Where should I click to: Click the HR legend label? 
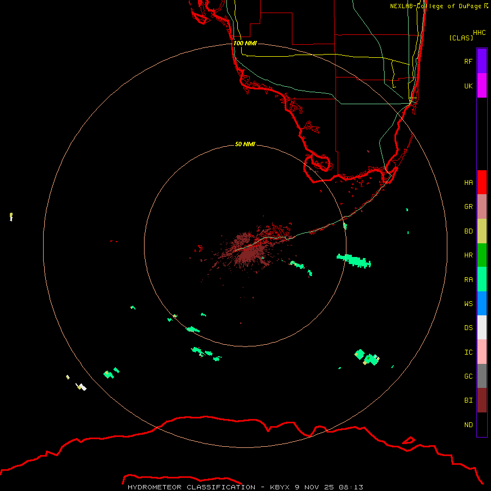pyautogui.click(x=468, y=255)
